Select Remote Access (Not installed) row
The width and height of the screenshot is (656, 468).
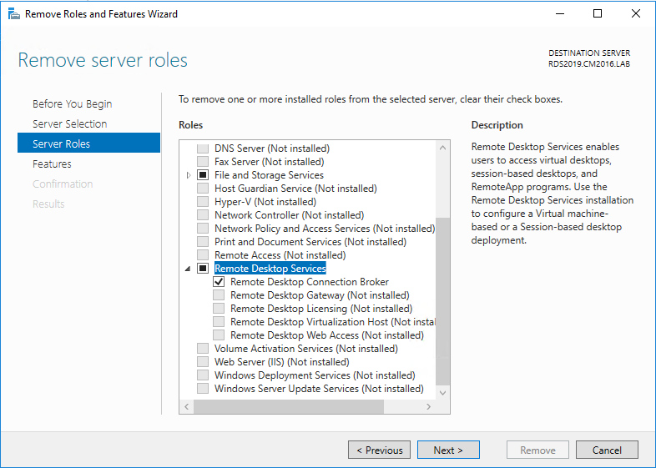pyautogui.click(x=280, y=255)
